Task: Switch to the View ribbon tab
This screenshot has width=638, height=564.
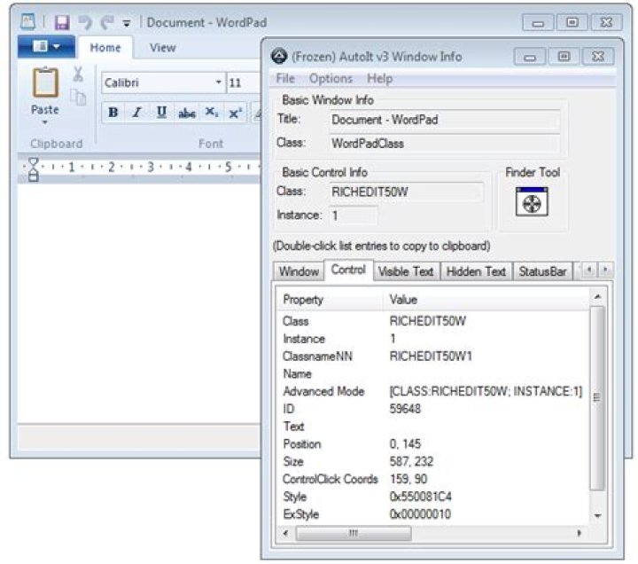Action: (163, 48)
